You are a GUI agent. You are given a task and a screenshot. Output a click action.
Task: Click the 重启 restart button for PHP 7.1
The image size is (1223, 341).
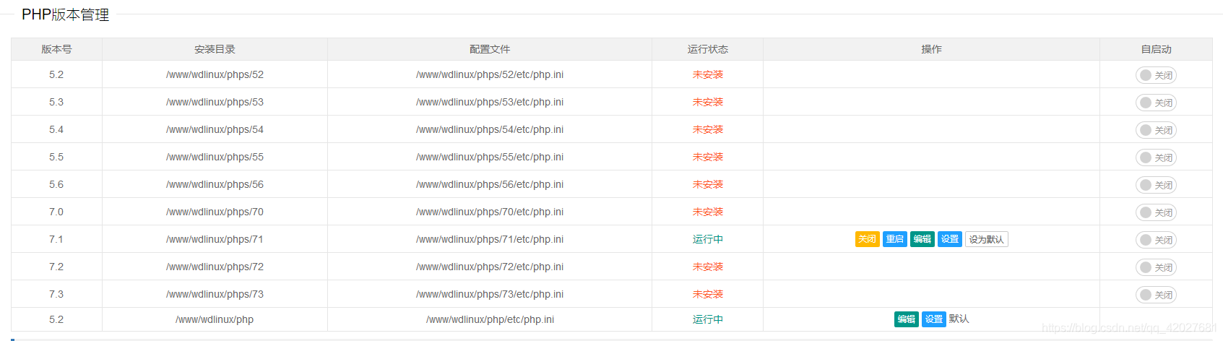point(895,239)
